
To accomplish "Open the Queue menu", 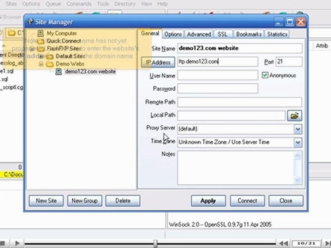I will point(53,4).
